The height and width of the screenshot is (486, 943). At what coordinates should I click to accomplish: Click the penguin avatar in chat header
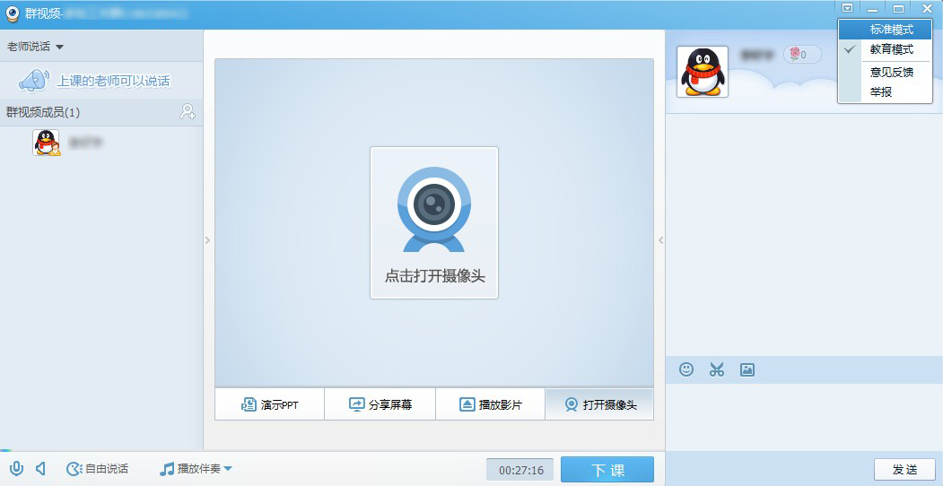702,72
